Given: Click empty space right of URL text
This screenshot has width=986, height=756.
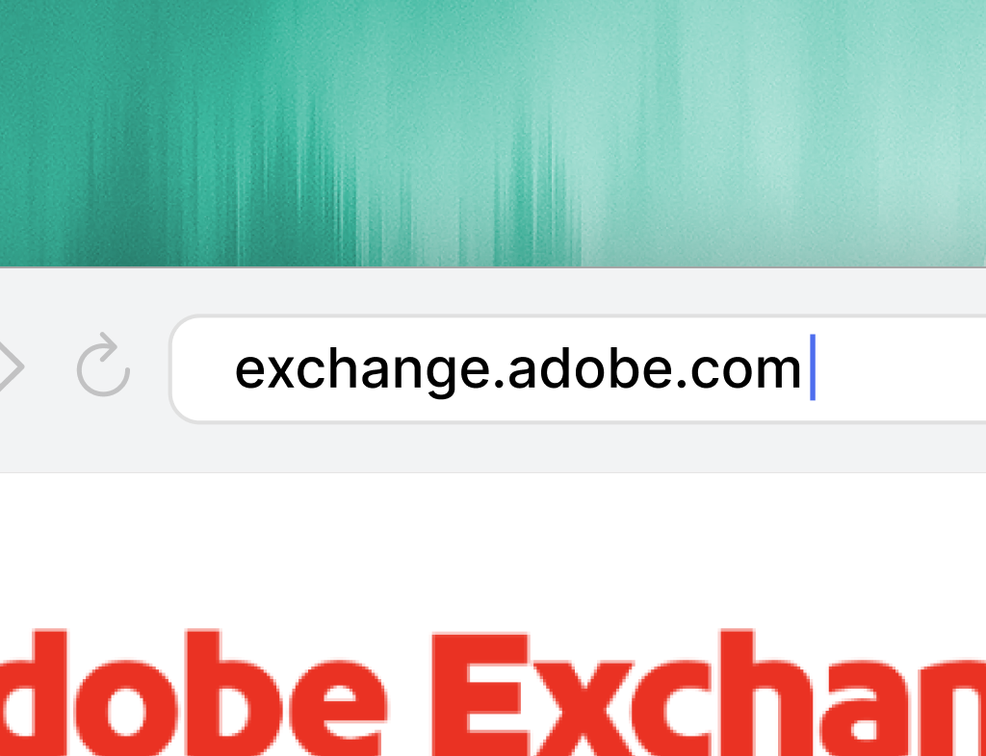Looking at the screenshot, I should [x=900, y=369].
